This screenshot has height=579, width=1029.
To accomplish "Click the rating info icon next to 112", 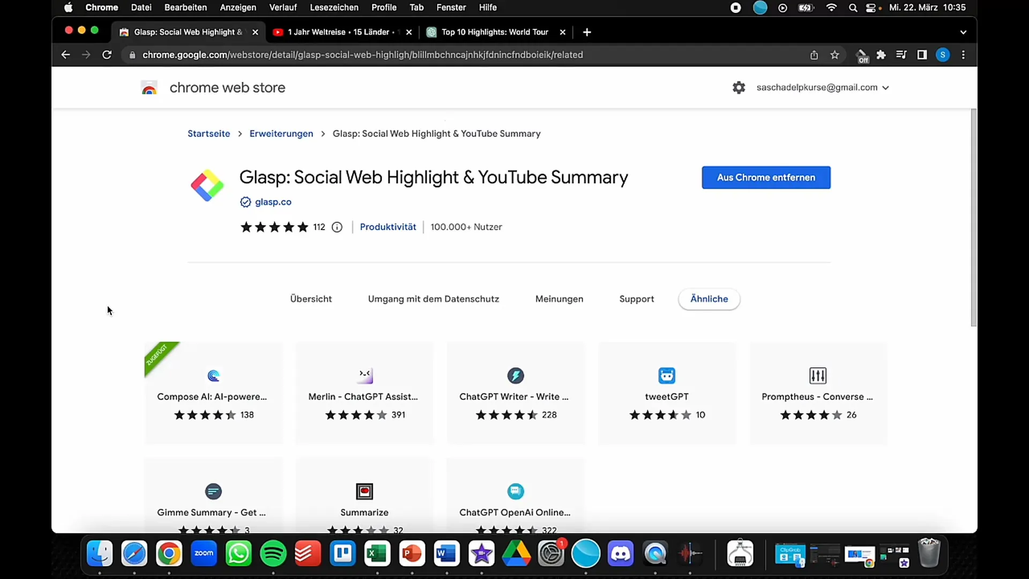I will point(337,227).
